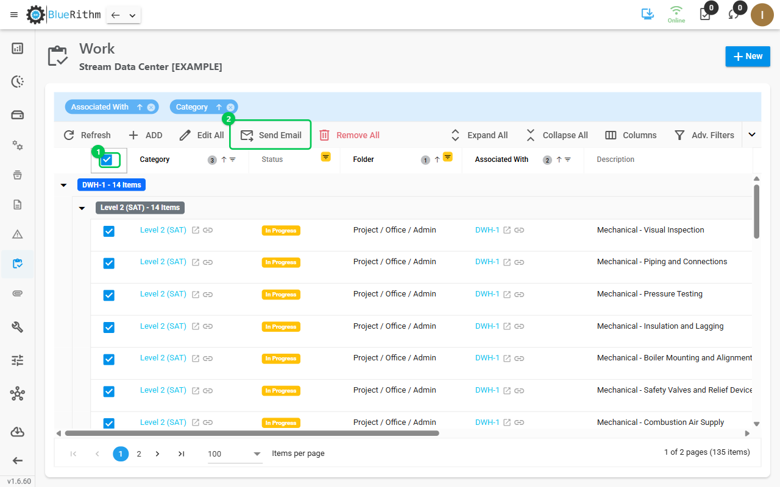Viewport: 780px width, 487px height.
Task: Open the hamburger navigation menu
Action: (x=14, y=15)
